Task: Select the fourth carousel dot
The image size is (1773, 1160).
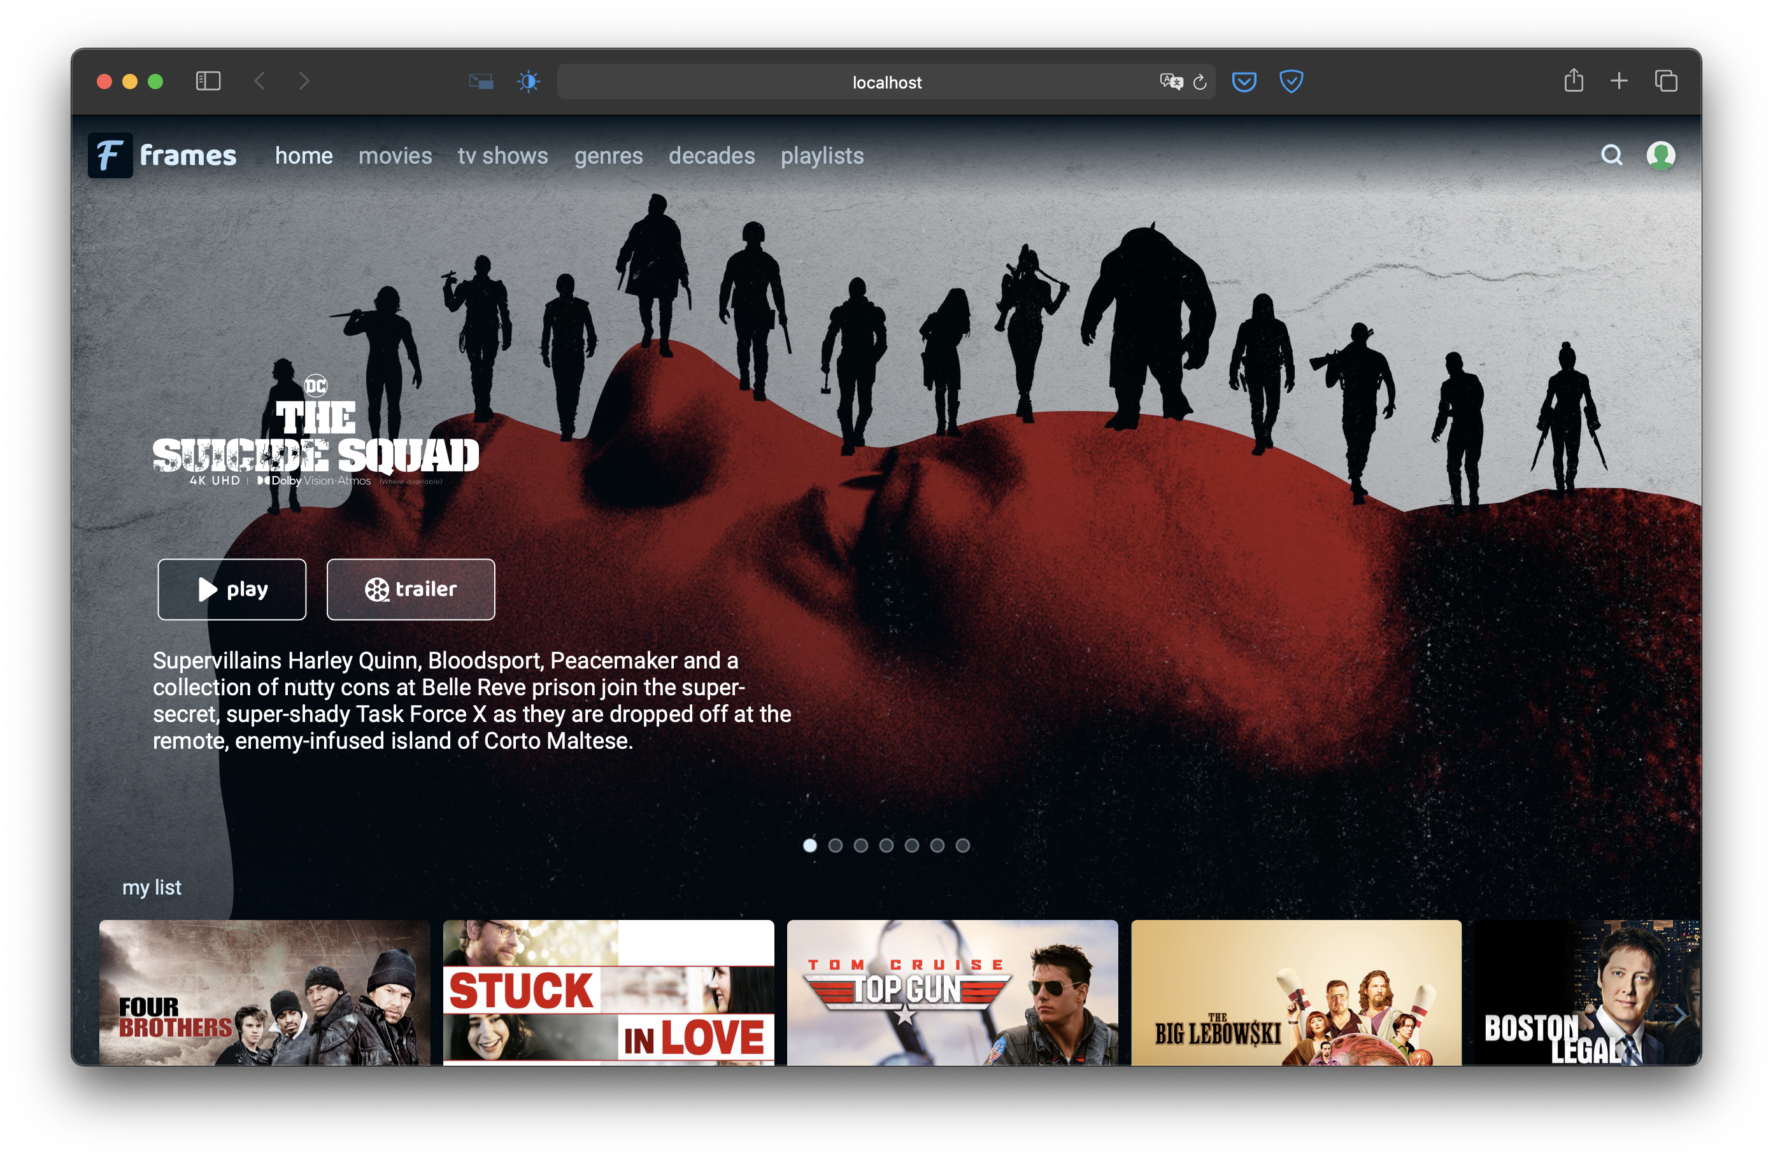Action: (886, 845)
